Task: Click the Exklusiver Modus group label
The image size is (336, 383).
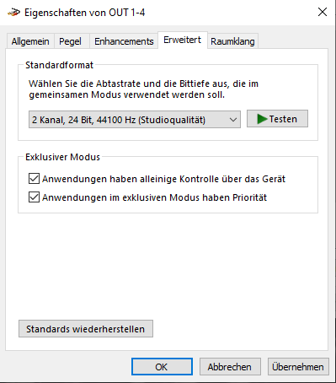Action: pyautogui.click(x=62, y=157)
